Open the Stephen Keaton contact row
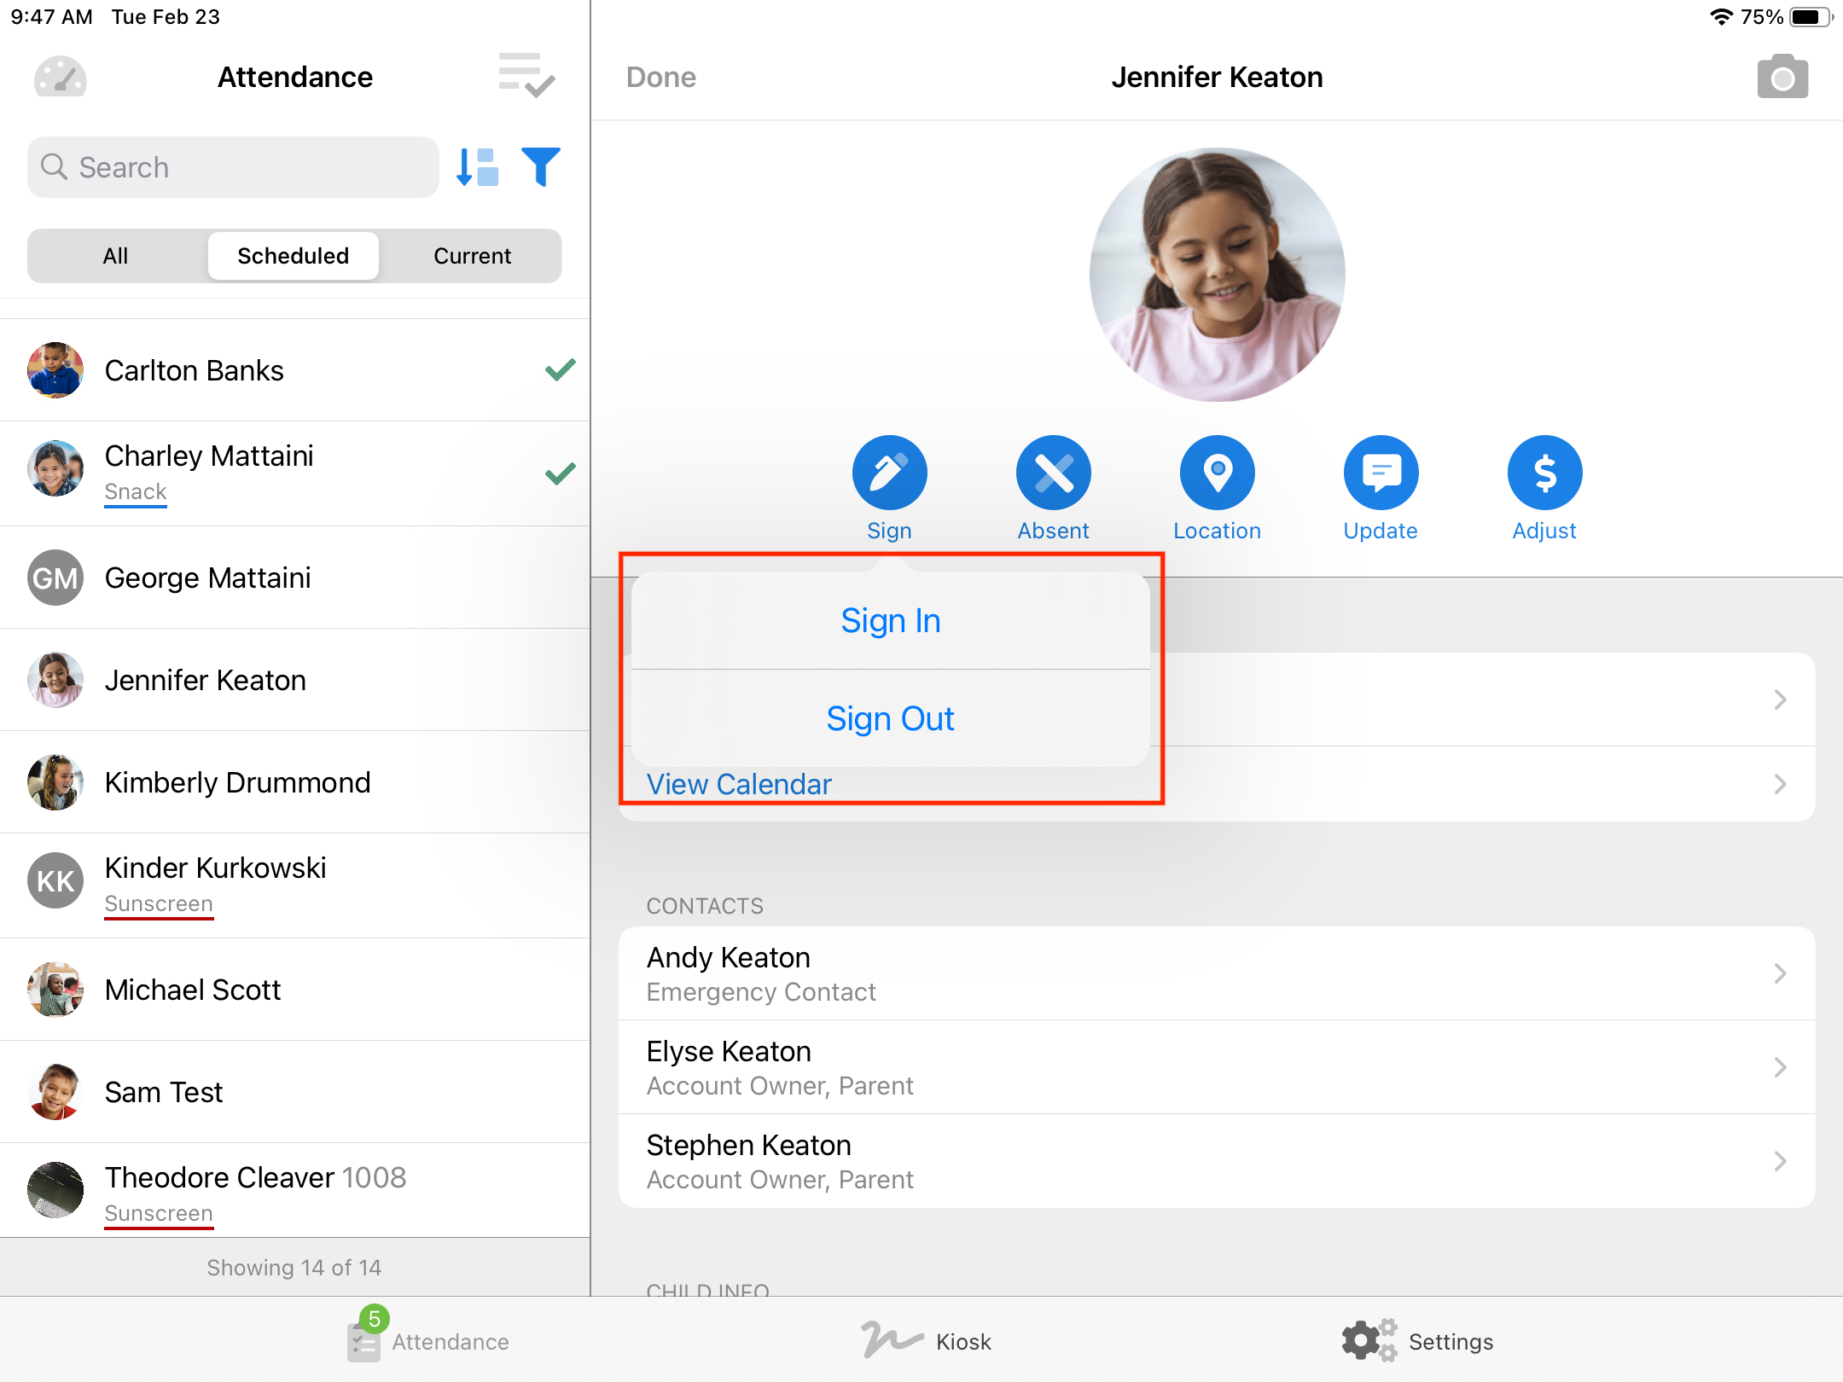 (1217, 1161)
